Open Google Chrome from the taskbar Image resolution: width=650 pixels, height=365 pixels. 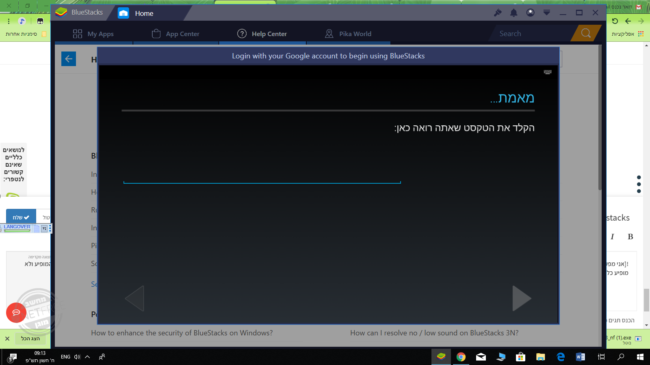pos(461,357)
